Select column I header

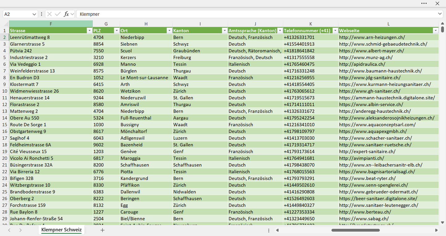pos(200,24)
